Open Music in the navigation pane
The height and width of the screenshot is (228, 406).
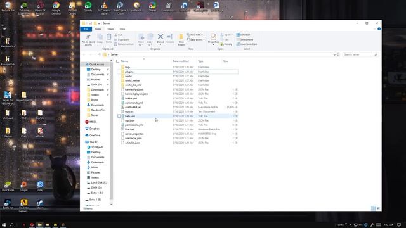95,167
